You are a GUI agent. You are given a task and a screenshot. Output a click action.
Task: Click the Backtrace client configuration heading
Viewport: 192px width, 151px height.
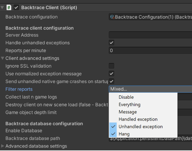click(x=39, y=28)
